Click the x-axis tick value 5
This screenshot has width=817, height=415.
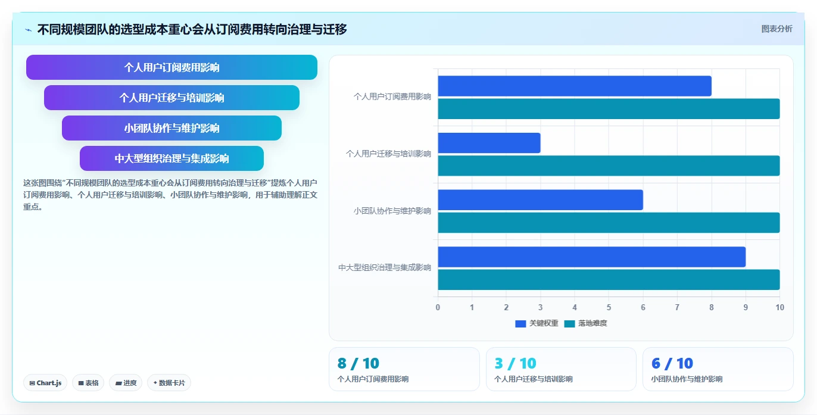point(609,307)
